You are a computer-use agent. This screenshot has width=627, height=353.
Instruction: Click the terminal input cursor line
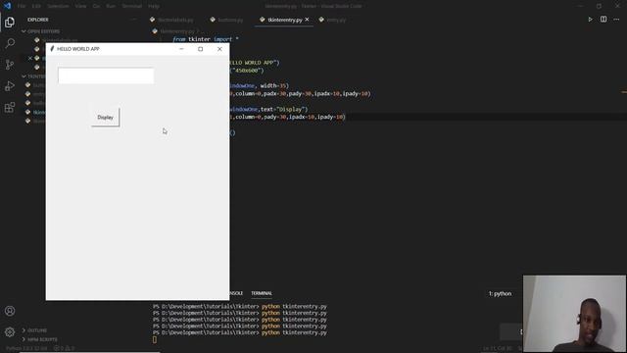click(x=155, y=340)
